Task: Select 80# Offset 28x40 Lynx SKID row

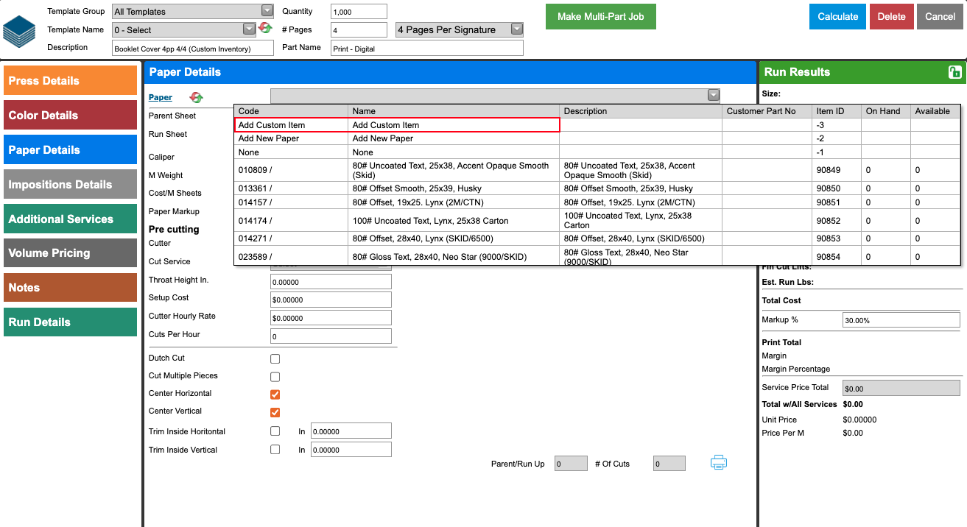Action: pyautogui.click(x=597, y=238)
